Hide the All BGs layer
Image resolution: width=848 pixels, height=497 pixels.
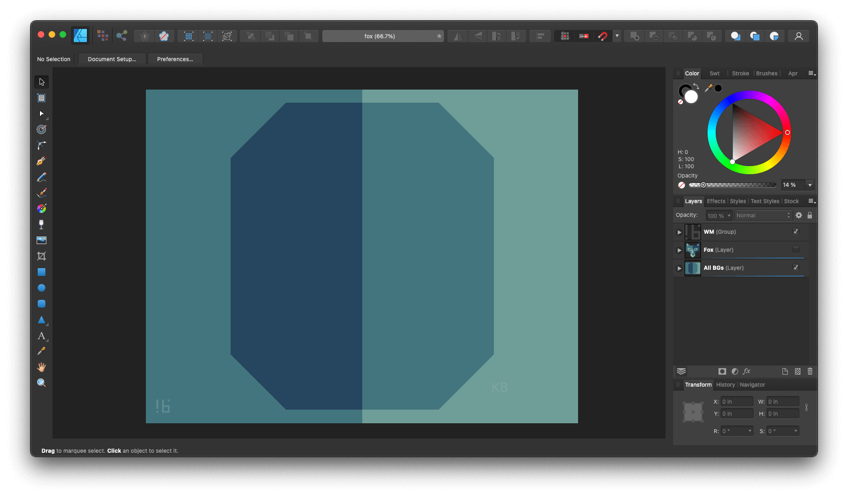point(796,268)
